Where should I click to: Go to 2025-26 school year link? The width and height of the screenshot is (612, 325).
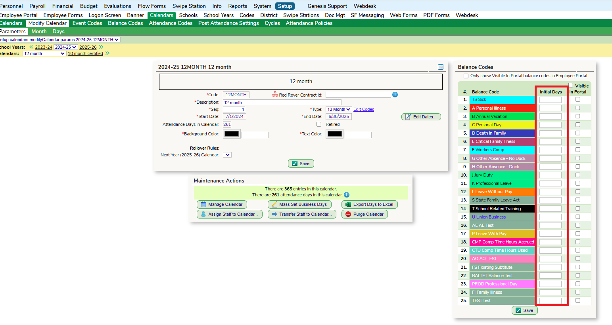(88, 47)
